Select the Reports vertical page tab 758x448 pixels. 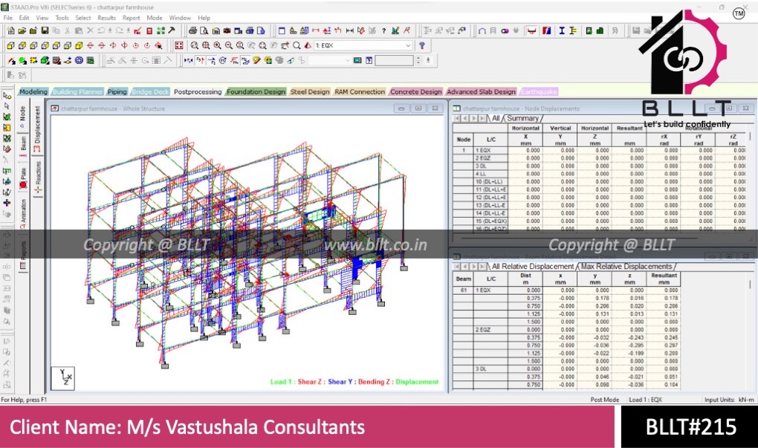point(23,255)
